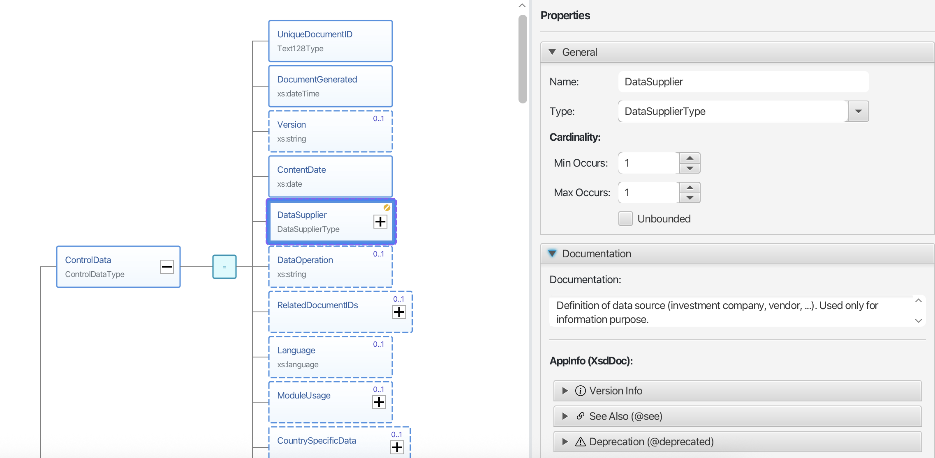Expand the Version Info section
This screenshot has height=458, width=935.
pos(565,391)
